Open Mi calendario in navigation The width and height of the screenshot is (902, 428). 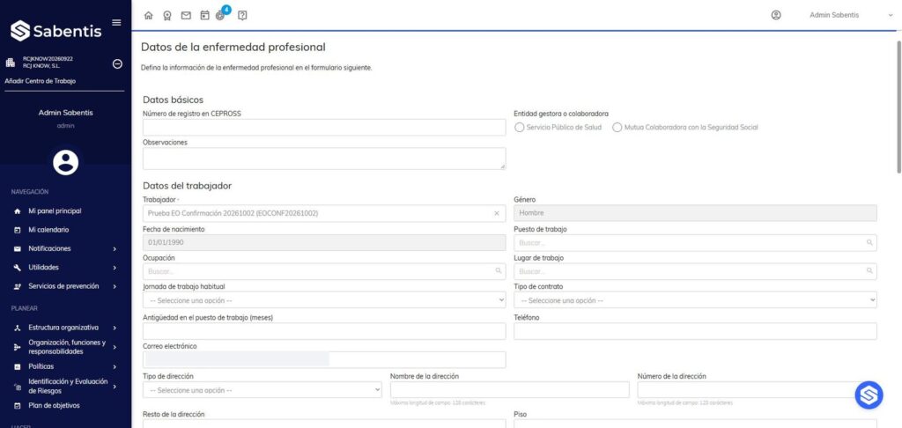(x=49, y=230)
